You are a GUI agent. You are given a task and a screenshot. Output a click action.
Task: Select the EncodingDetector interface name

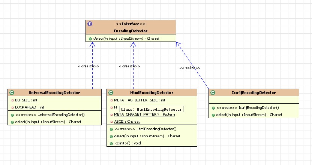pyautogui.click(x=130, y=31)
